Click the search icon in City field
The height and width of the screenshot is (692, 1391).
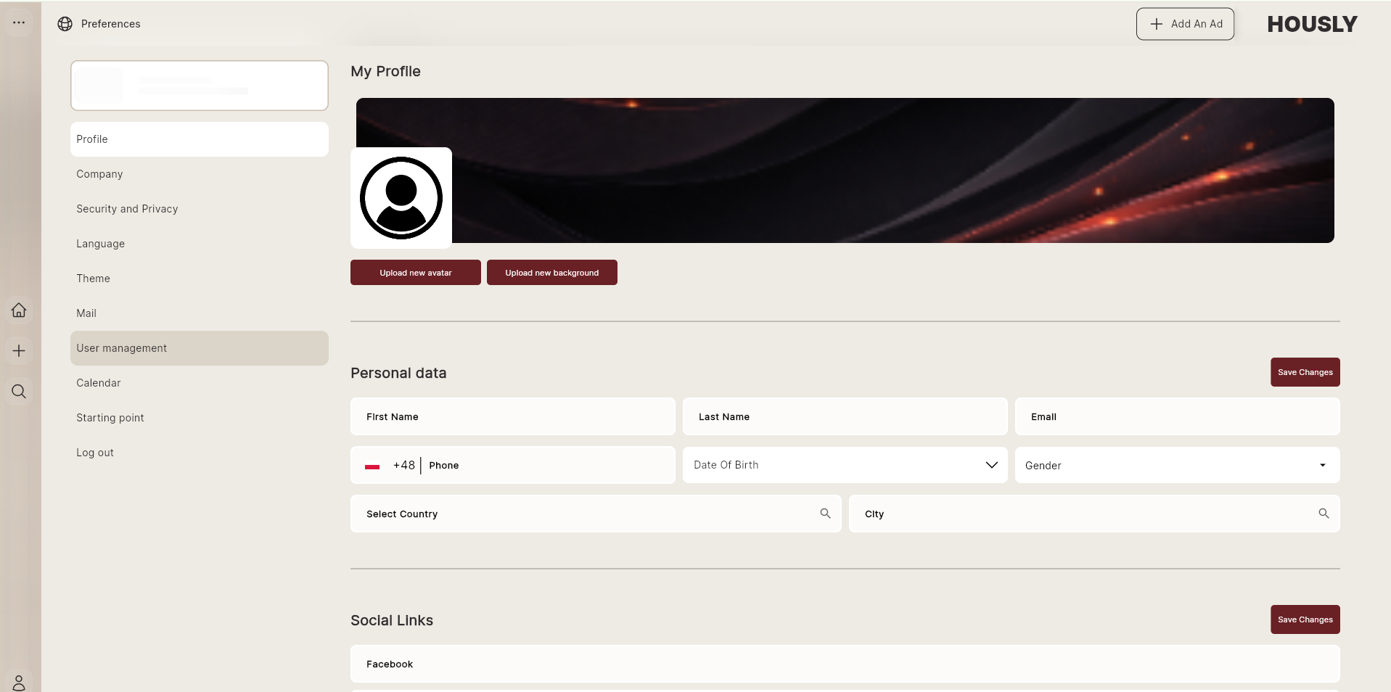coord(1324,514)
